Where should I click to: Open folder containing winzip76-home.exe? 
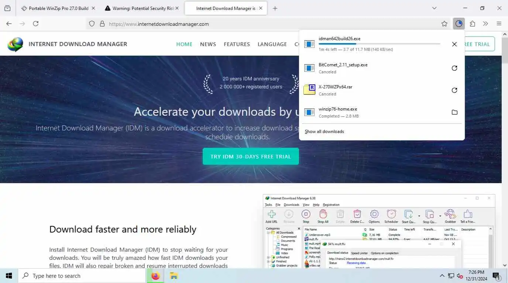[x=454, y=112]
